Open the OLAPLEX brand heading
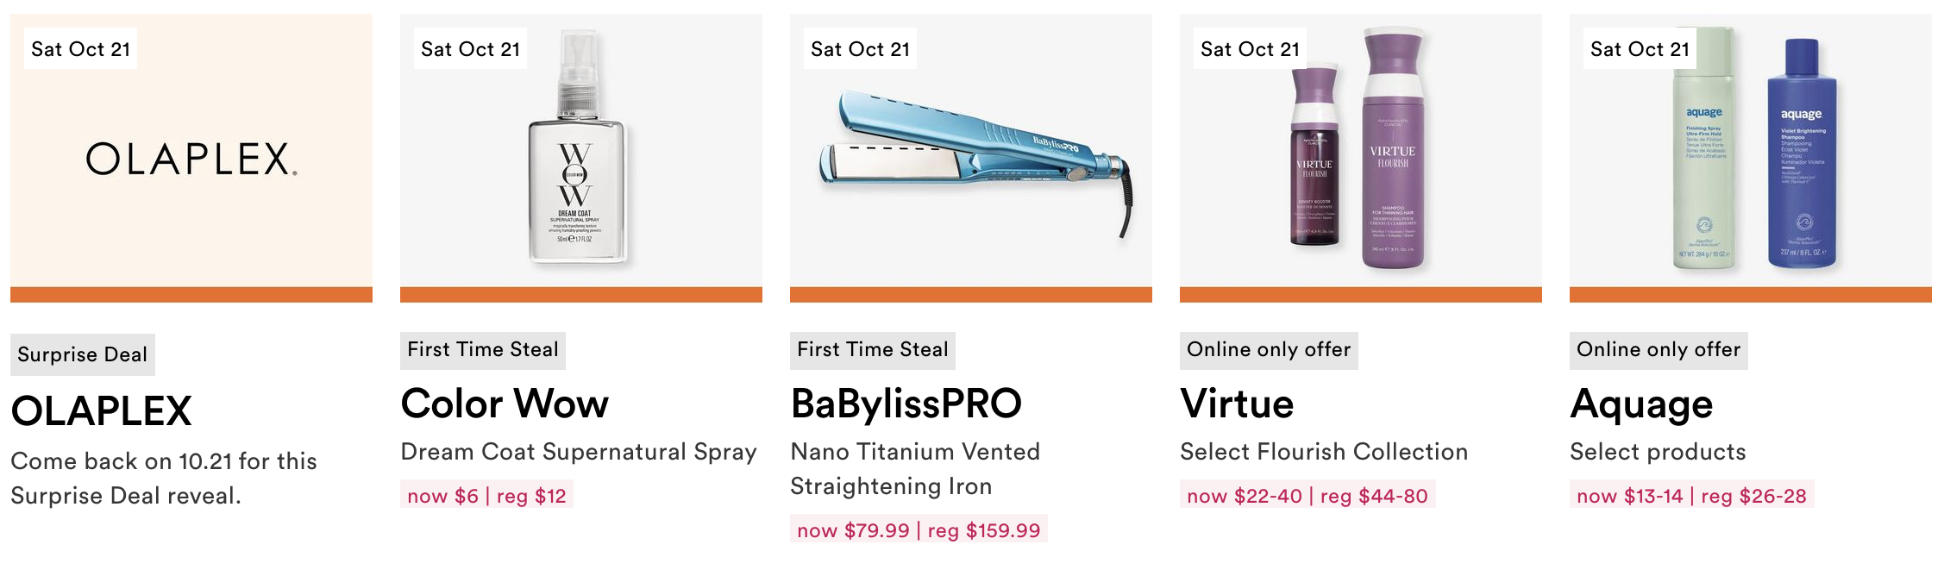The width and height of the screenshot is (1944, 576). tap(101, 410)
